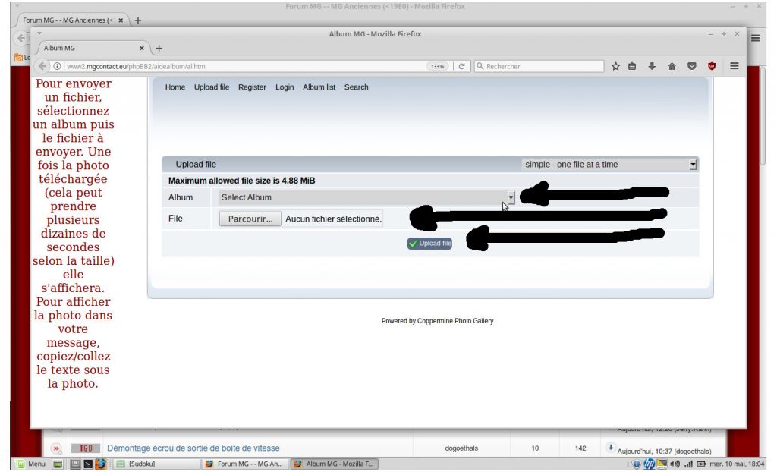The image size is (777, 472).
Task: Switch to the Sudoku taskbar window
Action: 156,464
